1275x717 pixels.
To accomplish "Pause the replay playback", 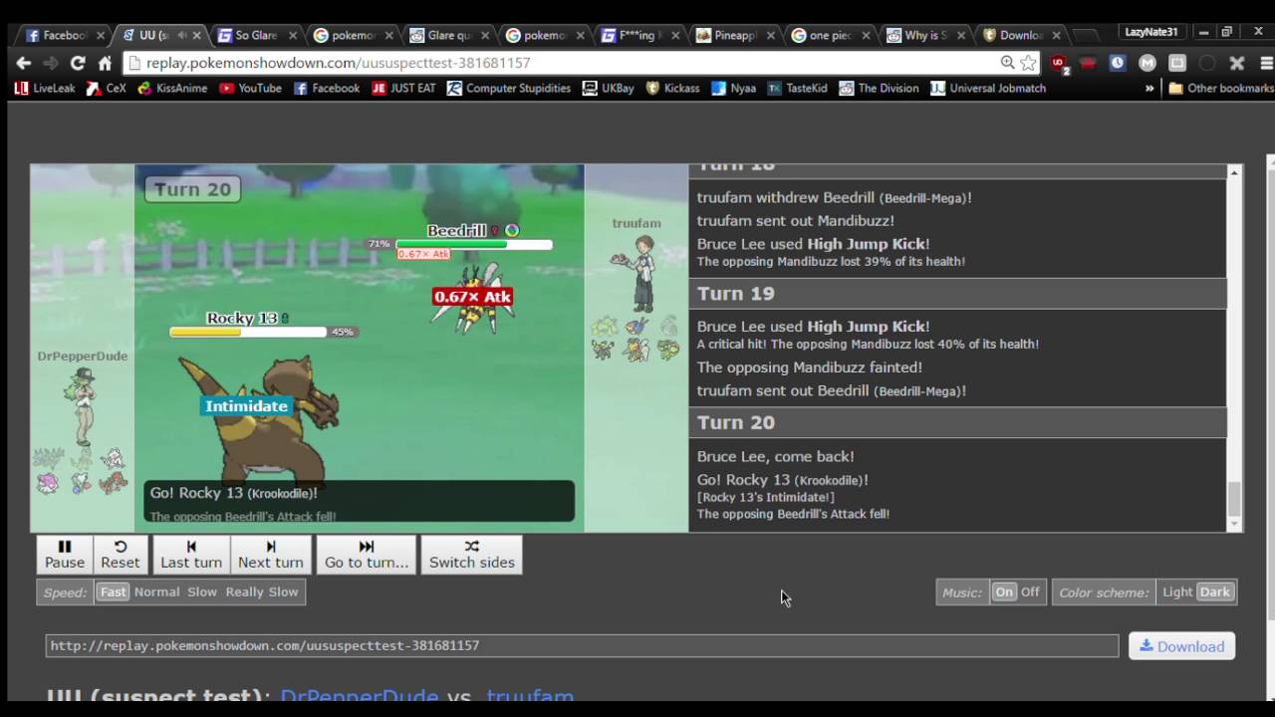I will [x=65, y=555].
